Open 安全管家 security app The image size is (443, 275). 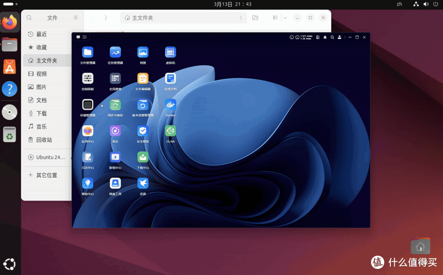click(143, 131)
